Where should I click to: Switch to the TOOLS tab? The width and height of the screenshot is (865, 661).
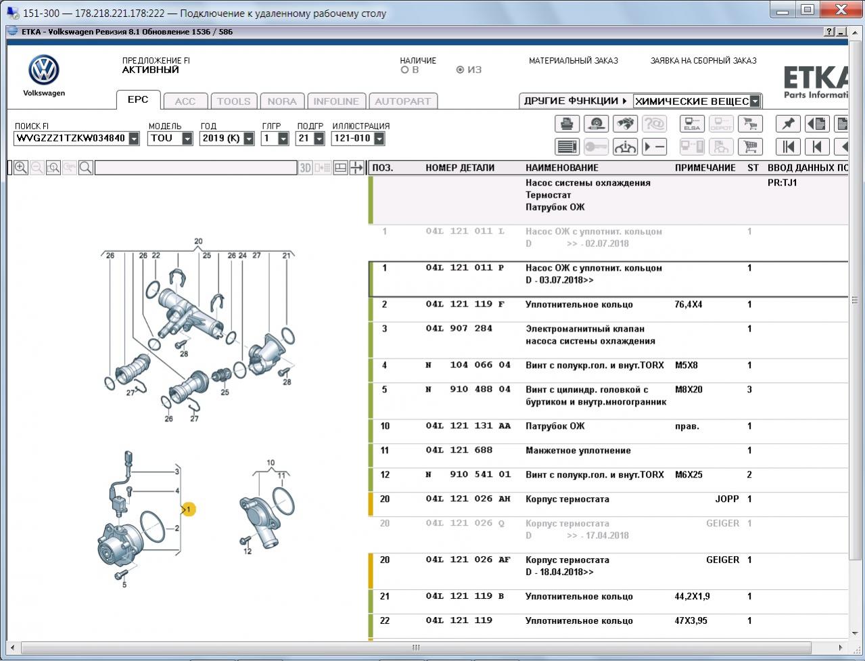coord(233,101)
